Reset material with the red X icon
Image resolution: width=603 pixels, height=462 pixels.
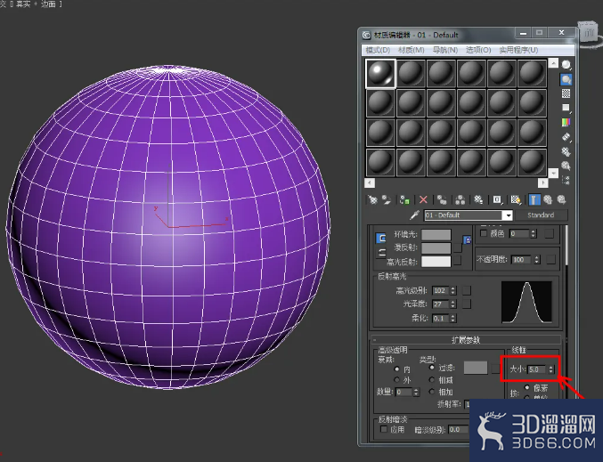(423, 200)
